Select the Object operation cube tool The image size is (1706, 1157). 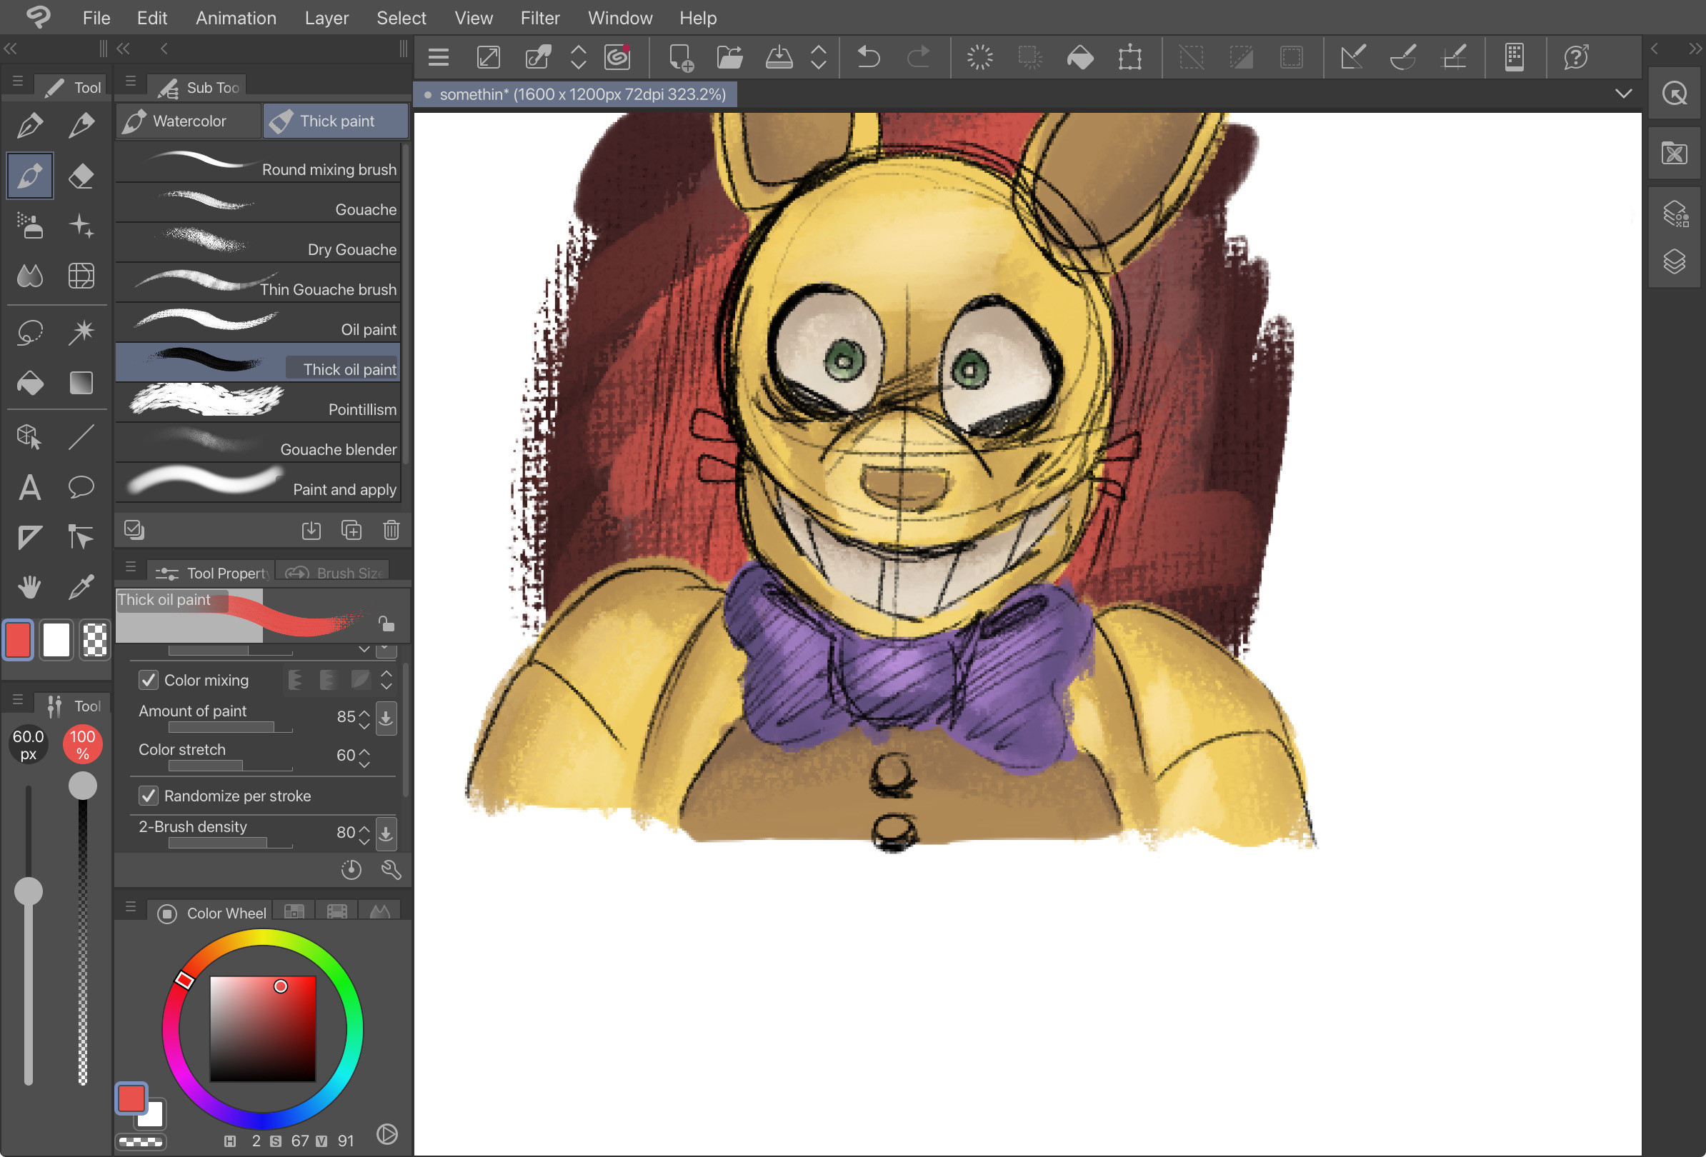[x=29, y=436]
